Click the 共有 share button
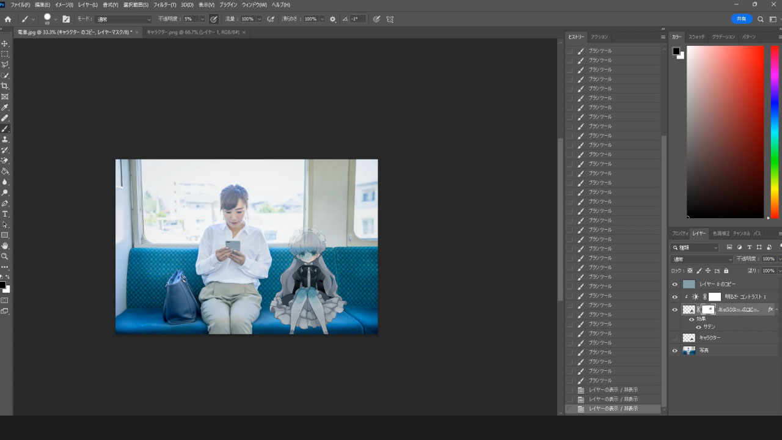Screen dimensions: 782x440 (x=742, y=19)
